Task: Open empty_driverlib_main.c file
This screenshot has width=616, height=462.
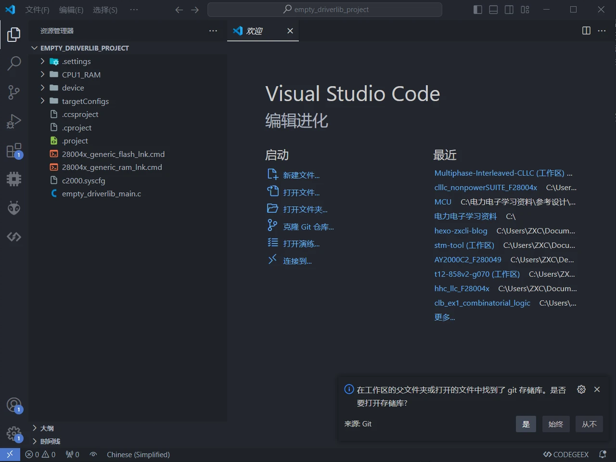Action: 101,194
